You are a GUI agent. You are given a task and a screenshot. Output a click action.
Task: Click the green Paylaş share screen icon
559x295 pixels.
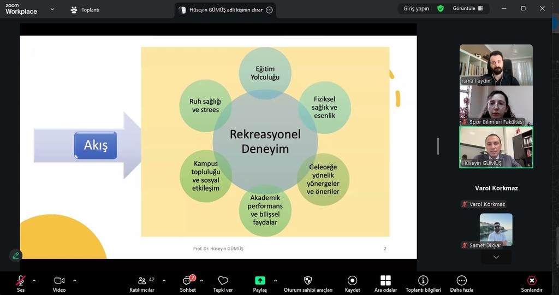pos(260,280)
